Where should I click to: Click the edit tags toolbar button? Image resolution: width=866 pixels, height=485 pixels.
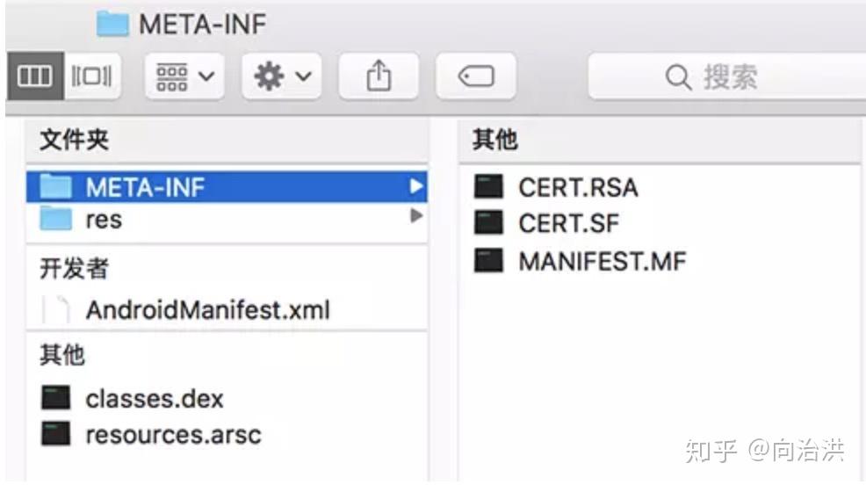coord(476,76)
